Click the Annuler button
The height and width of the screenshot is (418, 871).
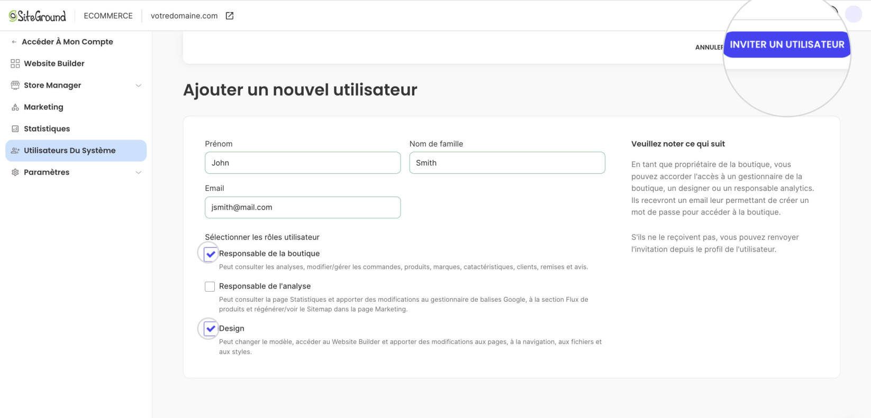pos(709,48)
